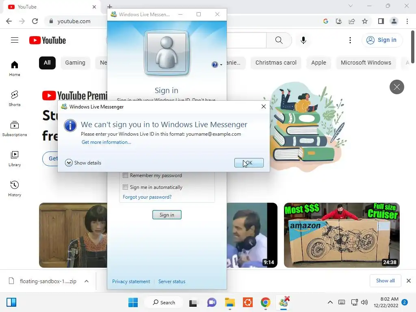Click install app icon in address bar
This screenshot has height=312, width=416.
coord(338,21)
